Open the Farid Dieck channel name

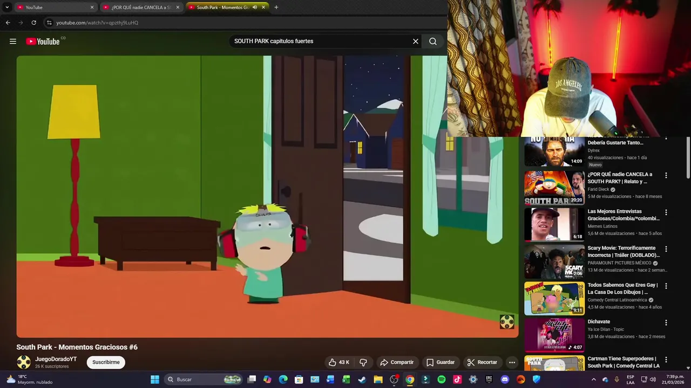598,190
